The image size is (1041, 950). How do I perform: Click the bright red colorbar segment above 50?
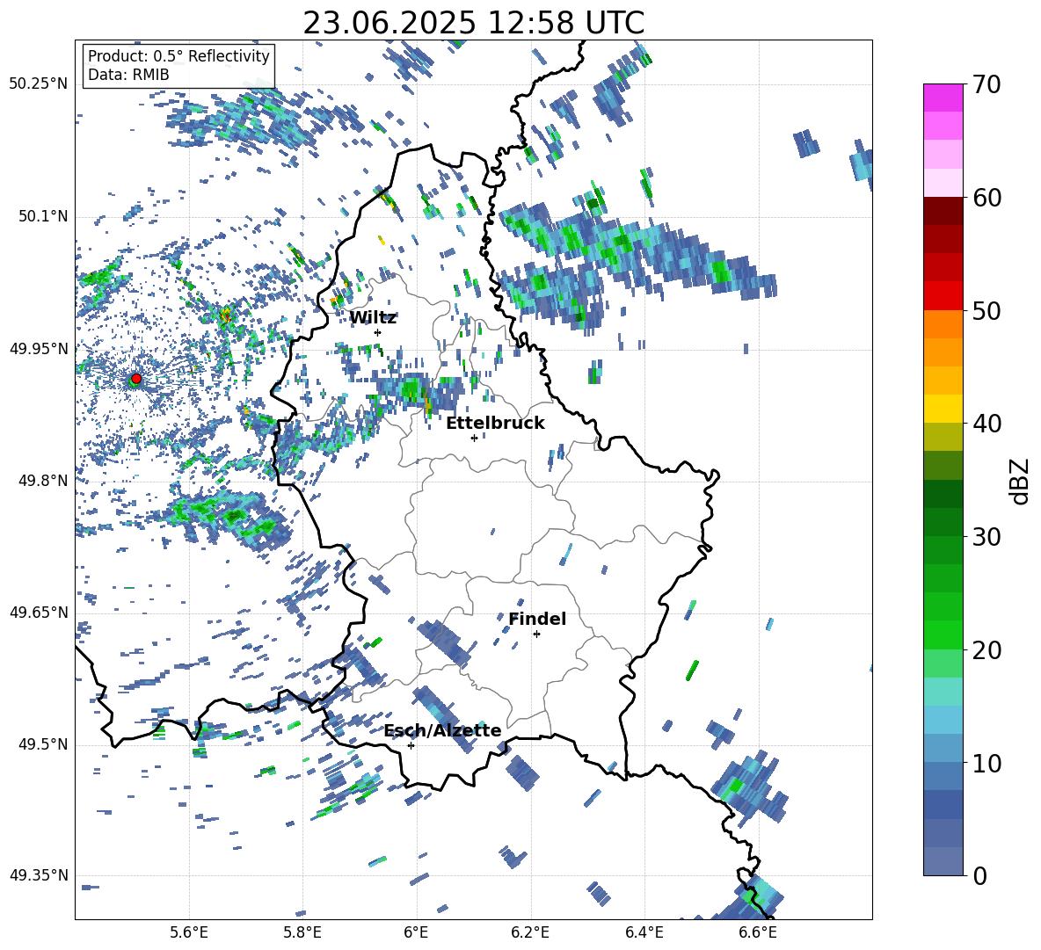(943, 296)
